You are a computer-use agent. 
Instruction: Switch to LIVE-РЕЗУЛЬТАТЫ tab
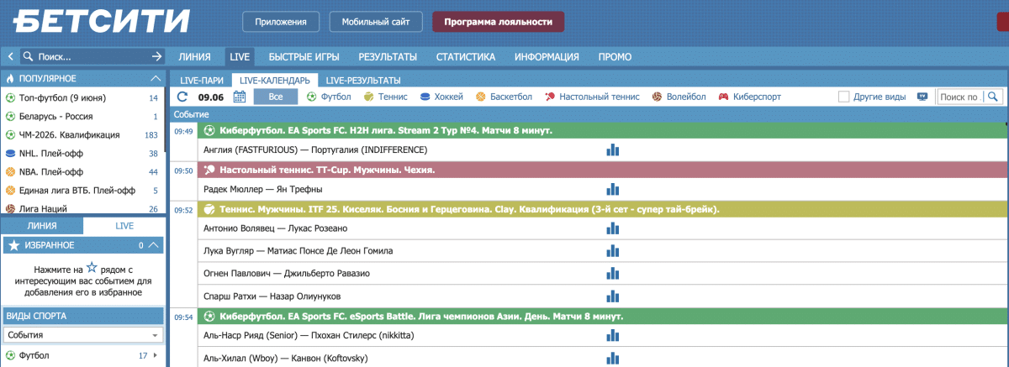pos(363,81)
